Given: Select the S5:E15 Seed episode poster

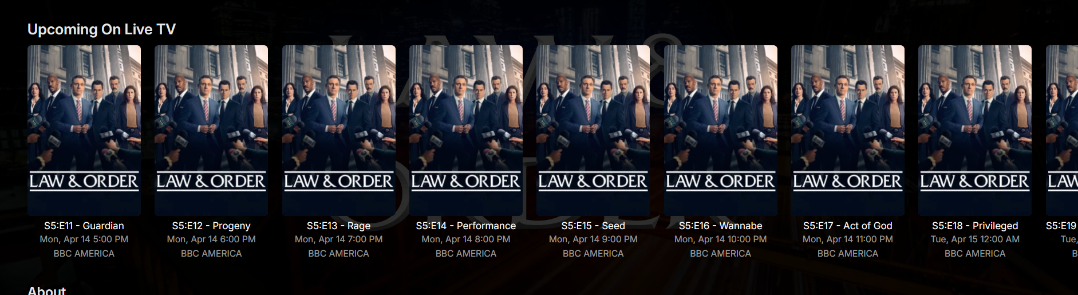Looking at the screenshot, I should coord(593,131).
